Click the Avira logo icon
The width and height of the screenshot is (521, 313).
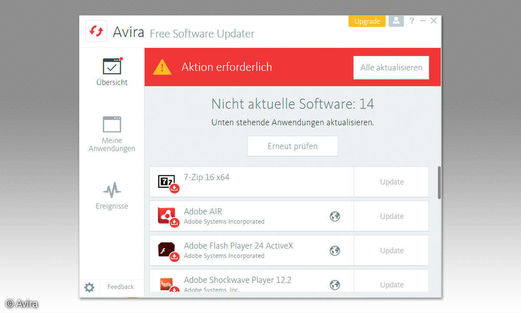96,31
